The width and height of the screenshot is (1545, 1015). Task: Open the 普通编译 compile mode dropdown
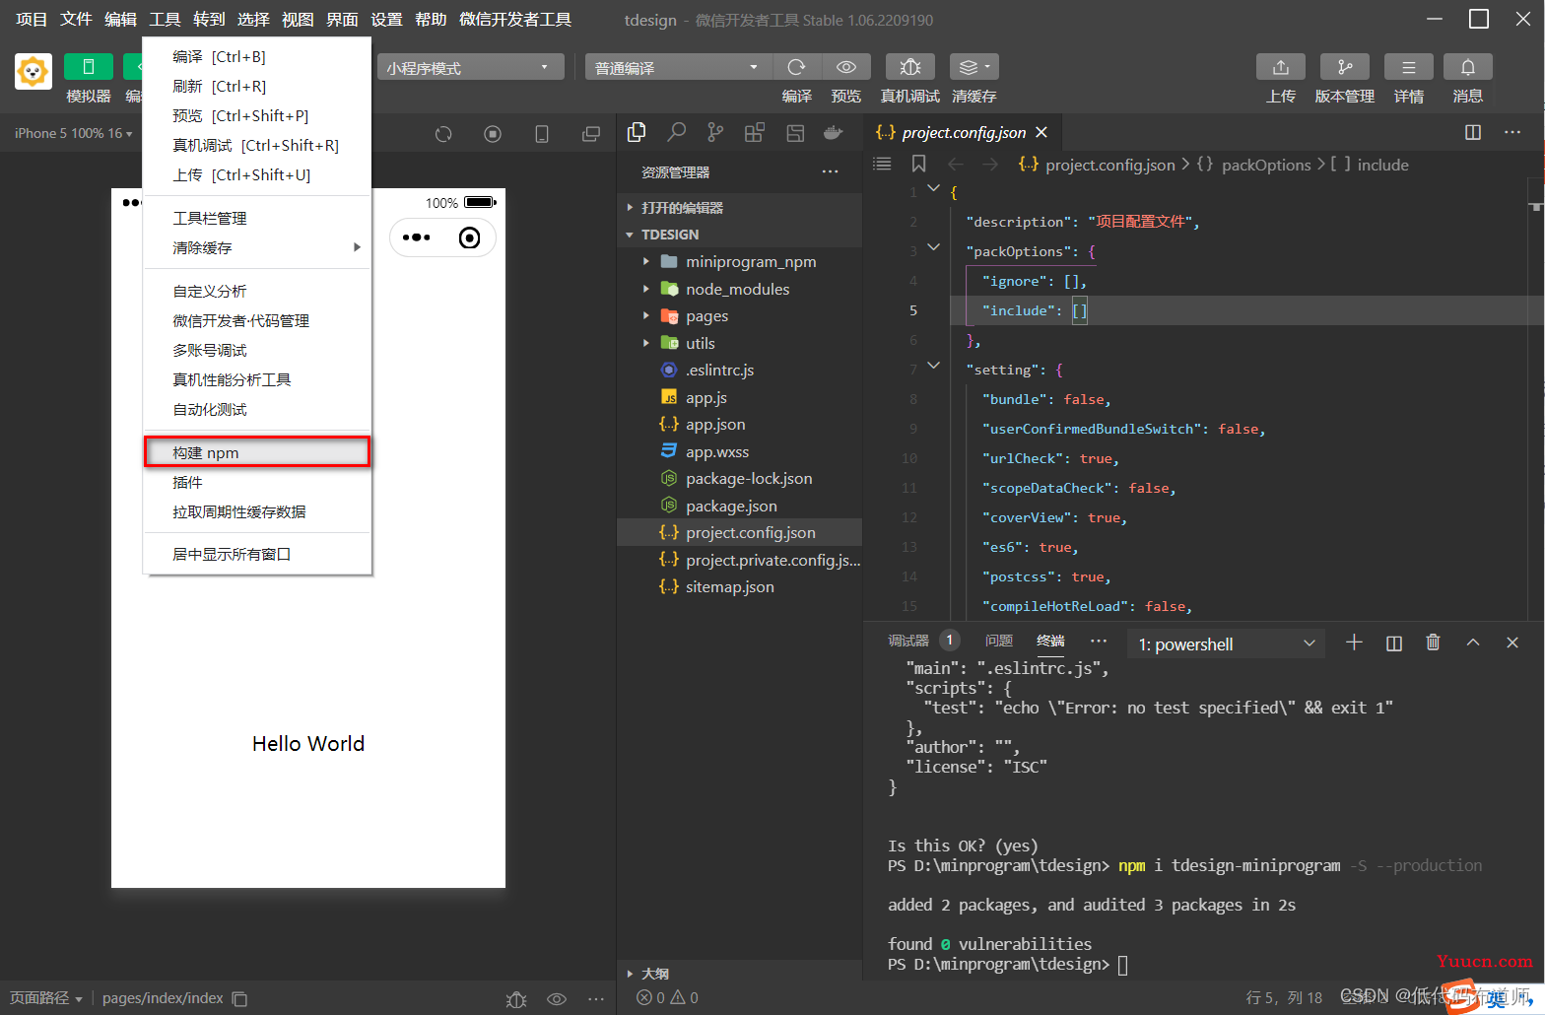coord(678,67)
